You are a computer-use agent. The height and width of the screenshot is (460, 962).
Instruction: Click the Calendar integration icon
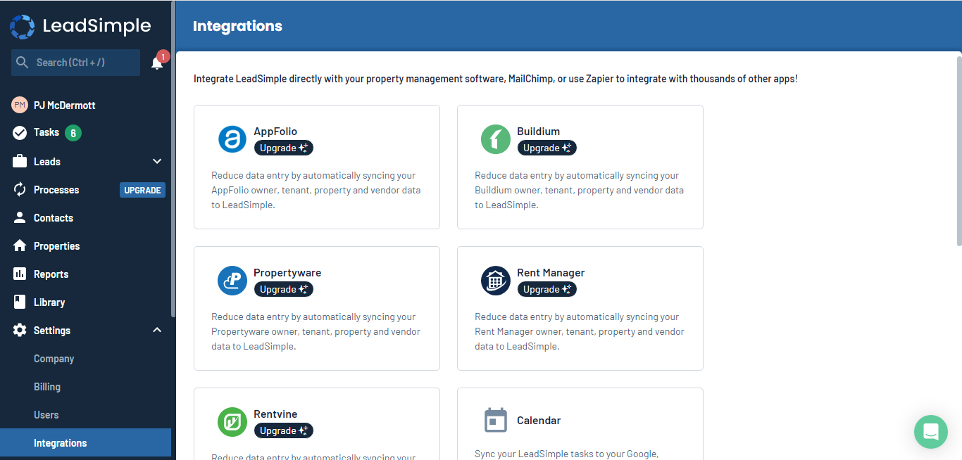pos(495,421)
